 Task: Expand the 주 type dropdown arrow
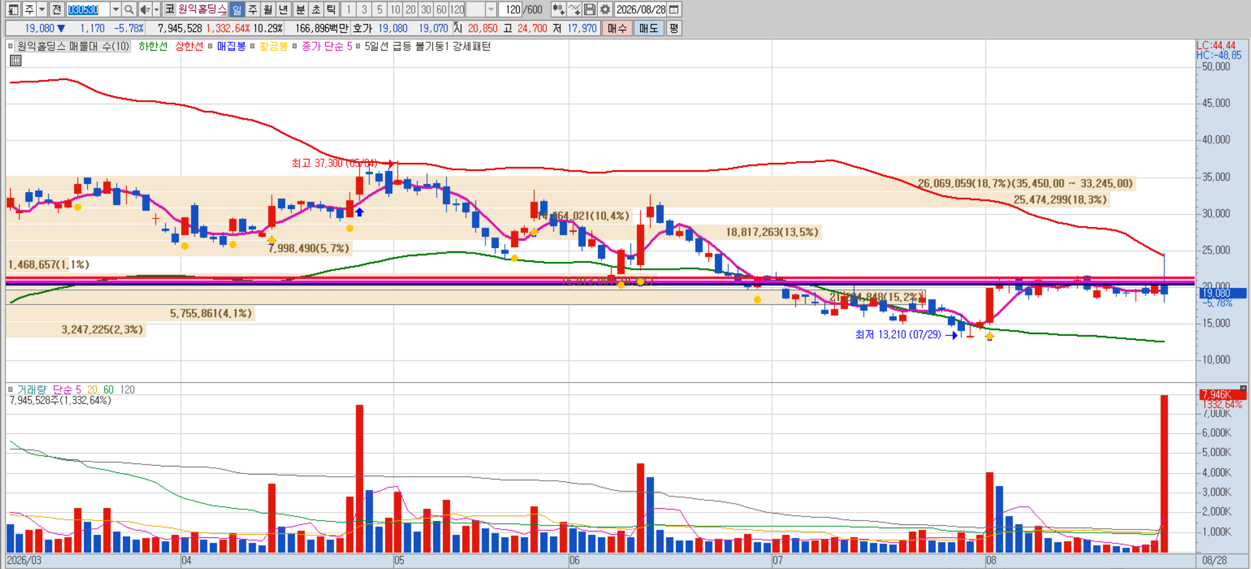(42, 9)
